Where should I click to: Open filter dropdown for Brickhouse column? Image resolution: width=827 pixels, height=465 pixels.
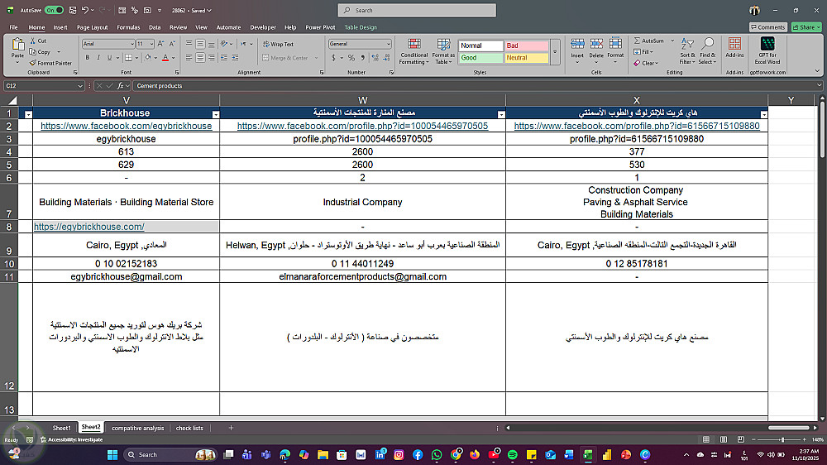click(x=215, y=114)
